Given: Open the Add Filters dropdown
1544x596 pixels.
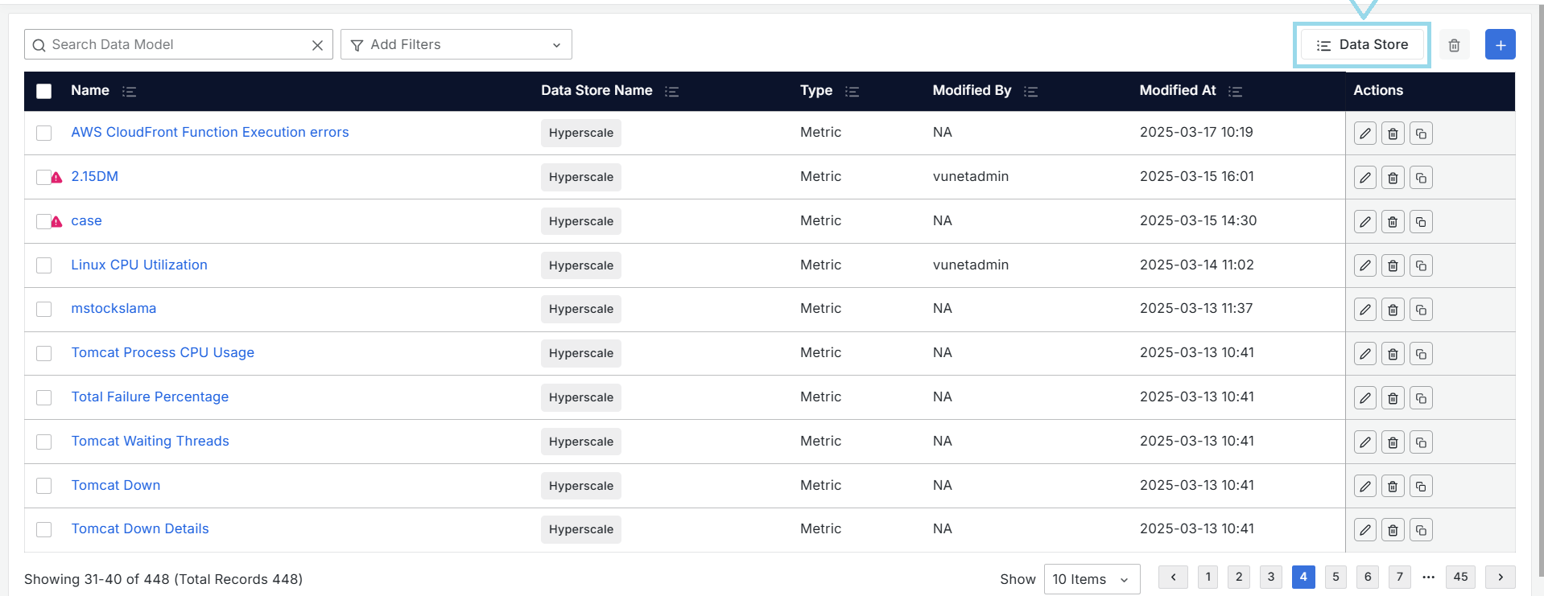Looking at the screenshot, I should click(x=456, y=45).
